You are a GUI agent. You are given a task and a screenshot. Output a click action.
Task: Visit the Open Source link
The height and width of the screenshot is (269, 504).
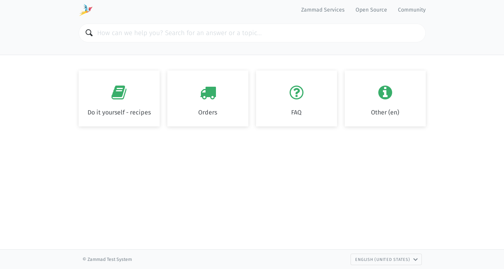(x=371, y=10)
